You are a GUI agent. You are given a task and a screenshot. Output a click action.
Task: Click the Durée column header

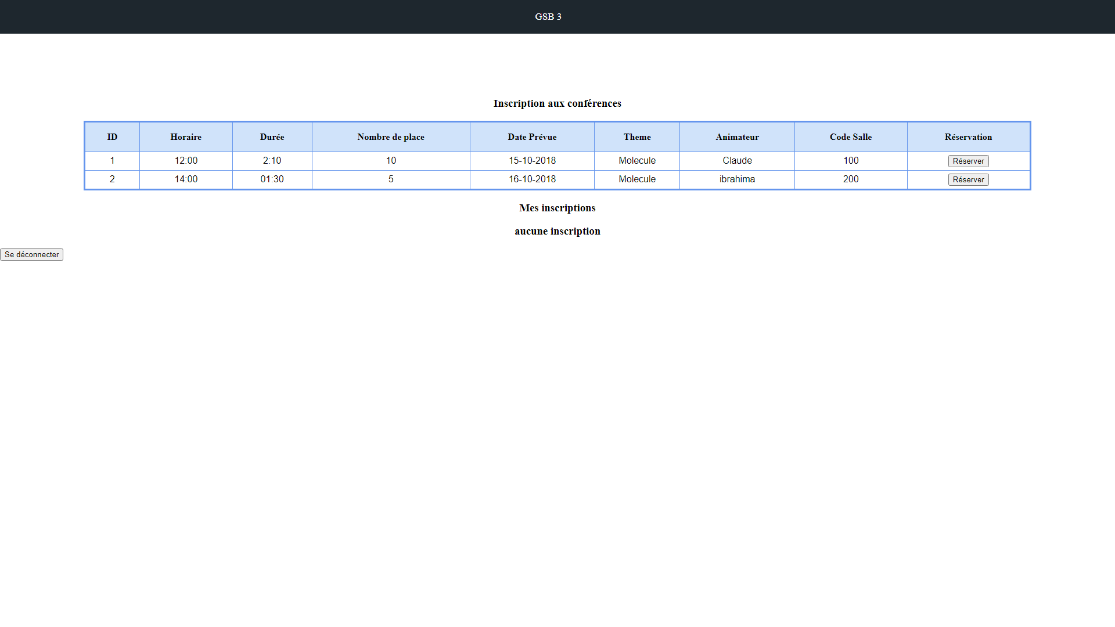272,137
